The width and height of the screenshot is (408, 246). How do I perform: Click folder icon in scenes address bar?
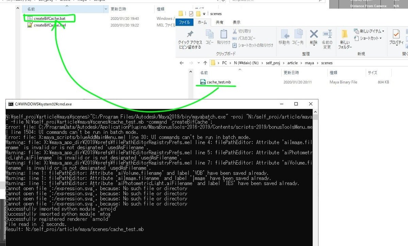click(213, 63)
